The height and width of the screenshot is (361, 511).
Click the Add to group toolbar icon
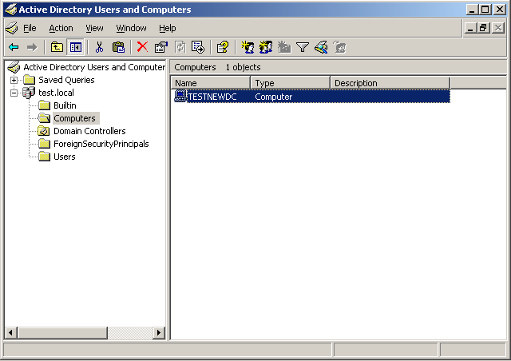point(339,48)
